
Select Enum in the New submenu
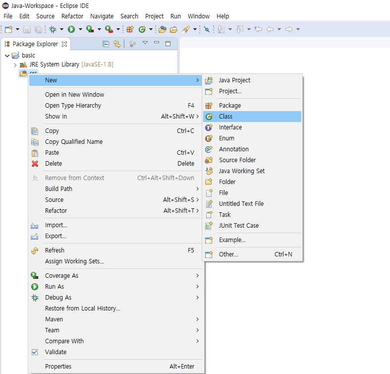pyautogui.click(x=252, y=138)
